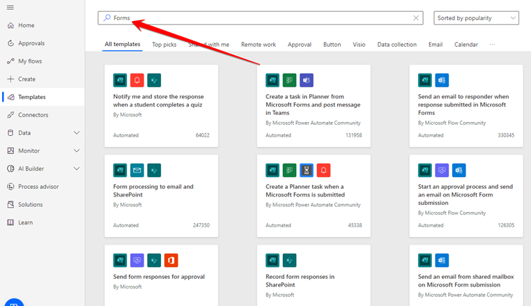The width and height of the screenshot is (531, 306).
Task: Click the 247350 usage count
Action: click(x=201, y=225)
